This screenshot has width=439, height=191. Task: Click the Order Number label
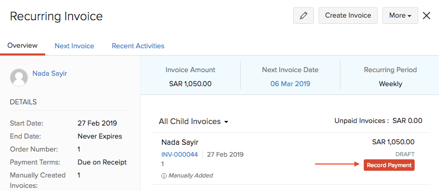coord(34,149)
